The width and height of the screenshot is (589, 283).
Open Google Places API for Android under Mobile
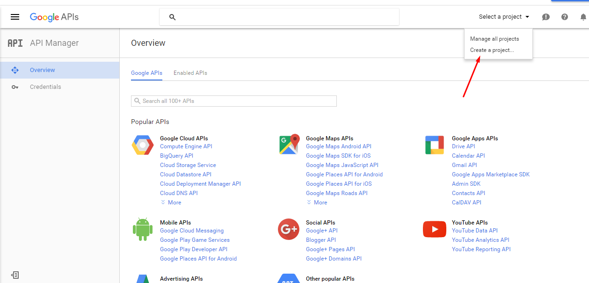click(x=198, y=259)
